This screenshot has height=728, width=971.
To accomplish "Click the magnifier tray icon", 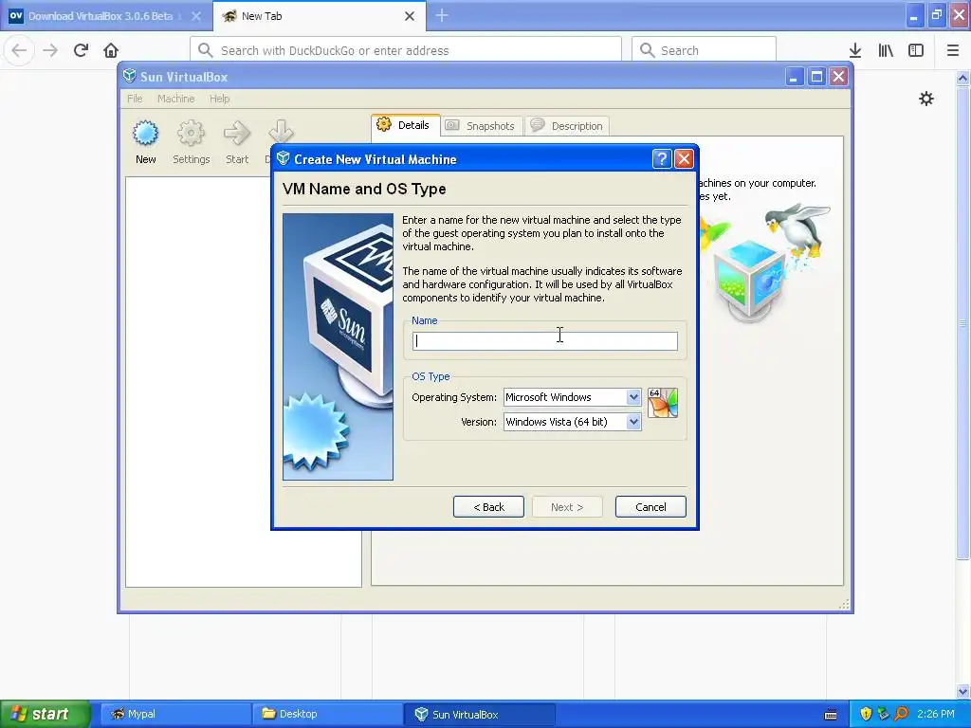I will pos(902,714).
